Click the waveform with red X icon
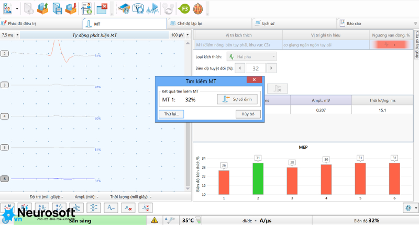The width and height of the screenshot is (419, 225). coord(128,208)
